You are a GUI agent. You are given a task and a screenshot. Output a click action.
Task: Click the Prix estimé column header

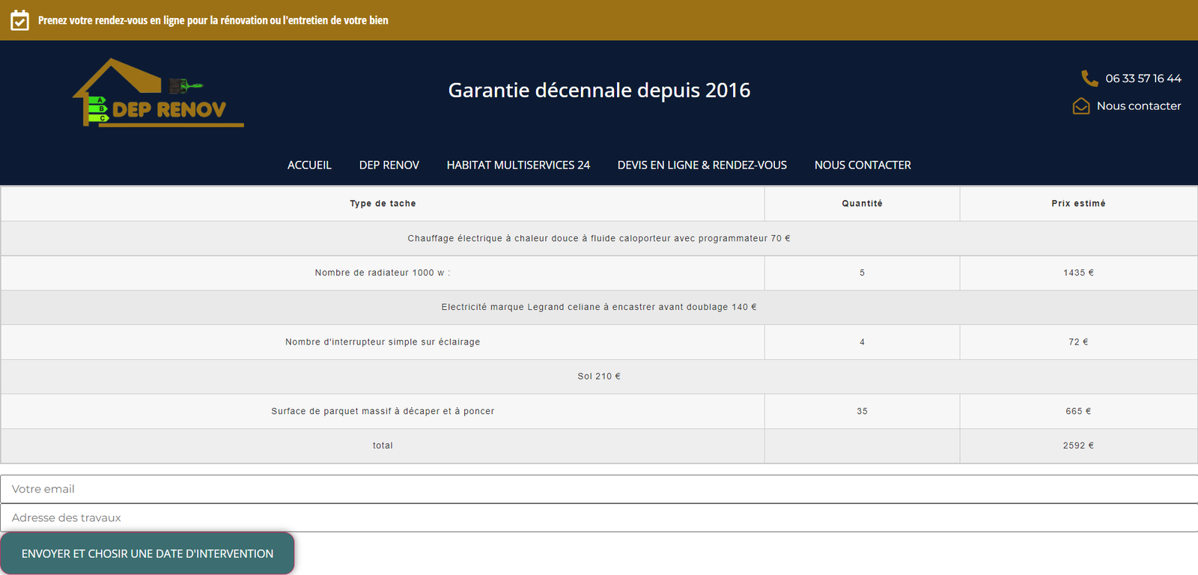point(1078,204)
